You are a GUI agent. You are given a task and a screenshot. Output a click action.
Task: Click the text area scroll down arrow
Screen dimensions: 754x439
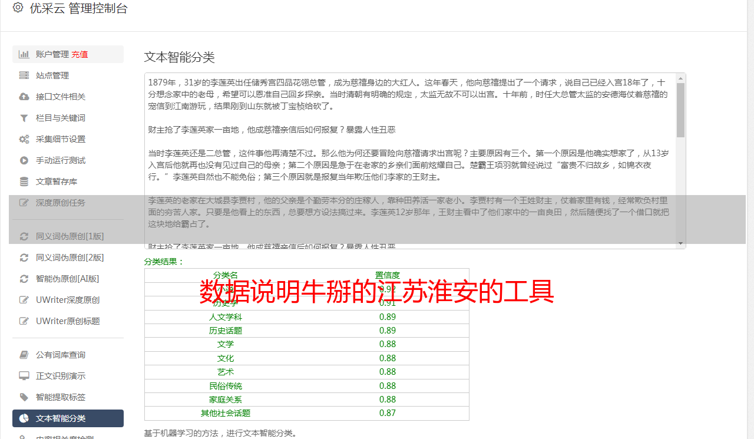click(680, 243)
